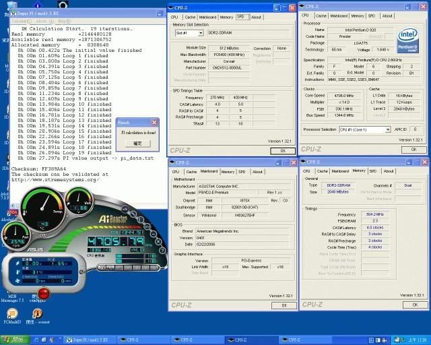Viewport: 431px width, 345px height.
Task: Click the Windows Start button
Action: coord(15,340)
